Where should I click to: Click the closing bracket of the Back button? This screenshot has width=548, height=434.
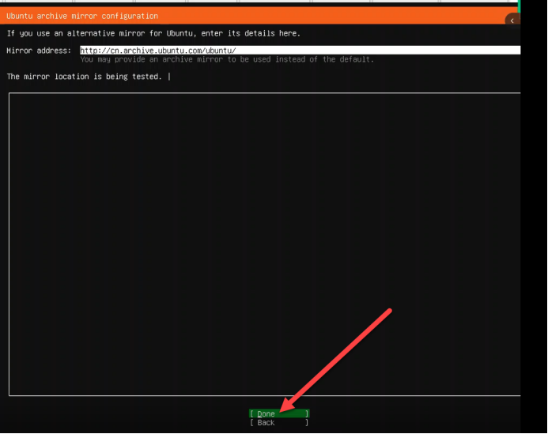coord(307,423)
